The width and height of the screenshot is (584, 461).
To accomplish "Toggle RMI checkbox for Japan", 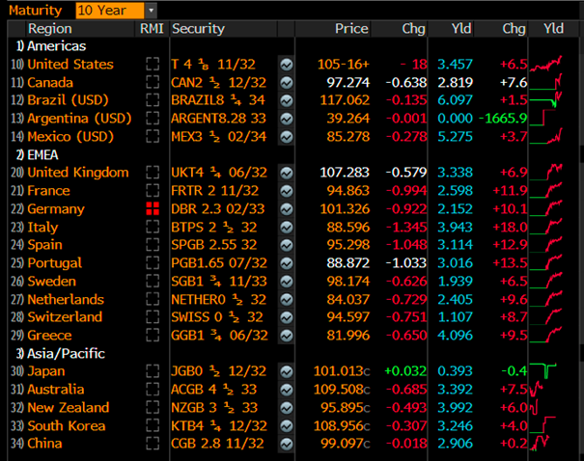I will (x=153, y=371).
